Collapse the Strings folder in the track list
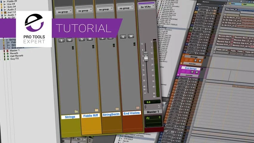Image resolution: width=254 pixels, height=143 pixels. click(x=7, y=40)
